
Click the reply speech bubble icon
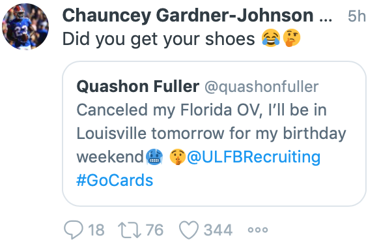74,230
